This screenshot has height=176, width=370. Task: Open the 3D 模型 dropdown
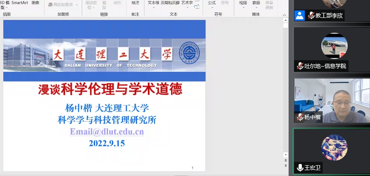[5, 5]
